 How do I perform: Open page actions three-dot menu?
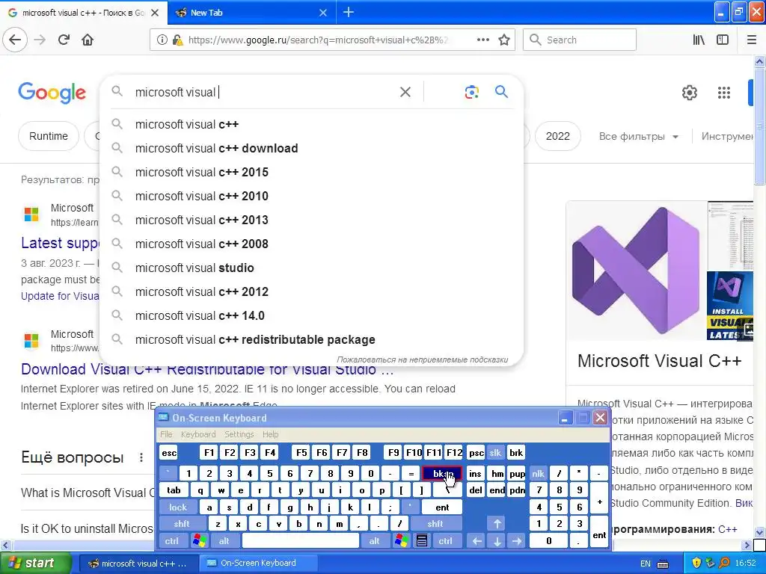coord(483,40)
